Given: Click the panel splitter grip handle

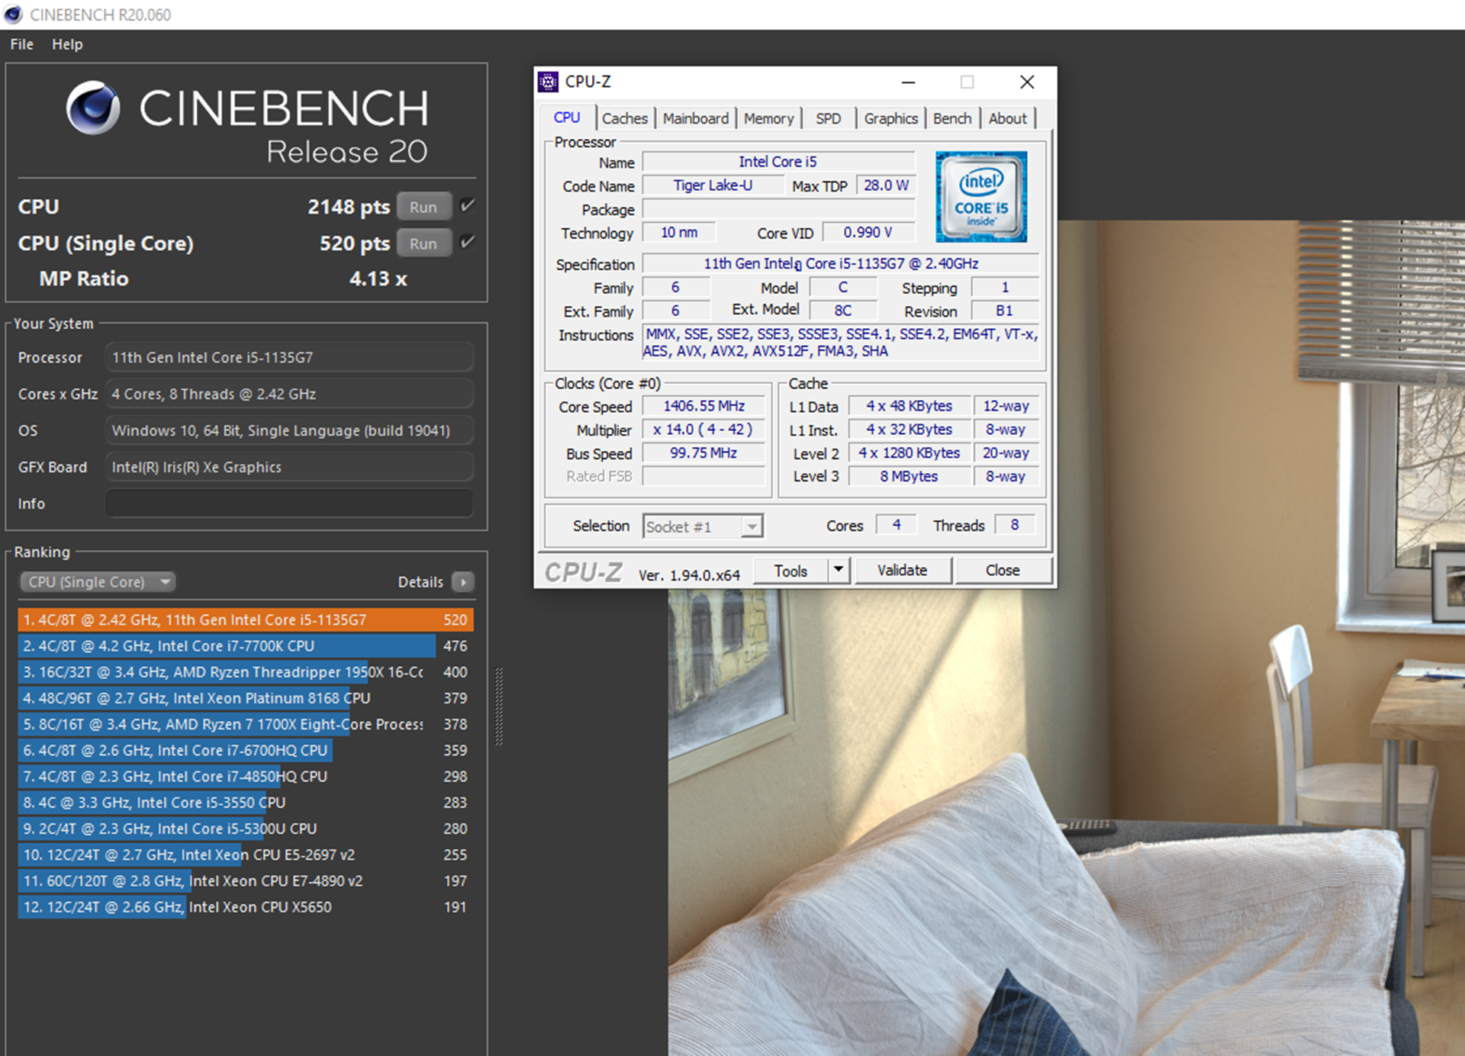Looking at the screenshot, I should [x=499, y=707].
